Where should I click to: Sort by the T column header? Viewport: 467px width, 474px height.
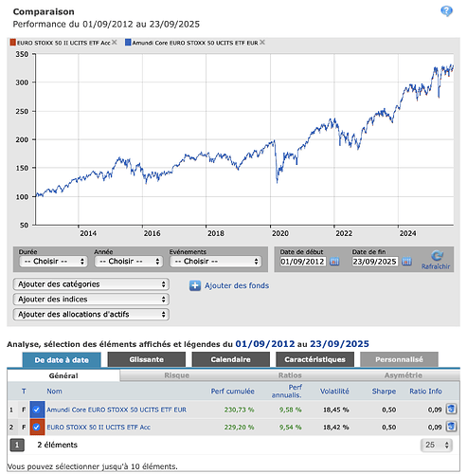click(24, 392)
